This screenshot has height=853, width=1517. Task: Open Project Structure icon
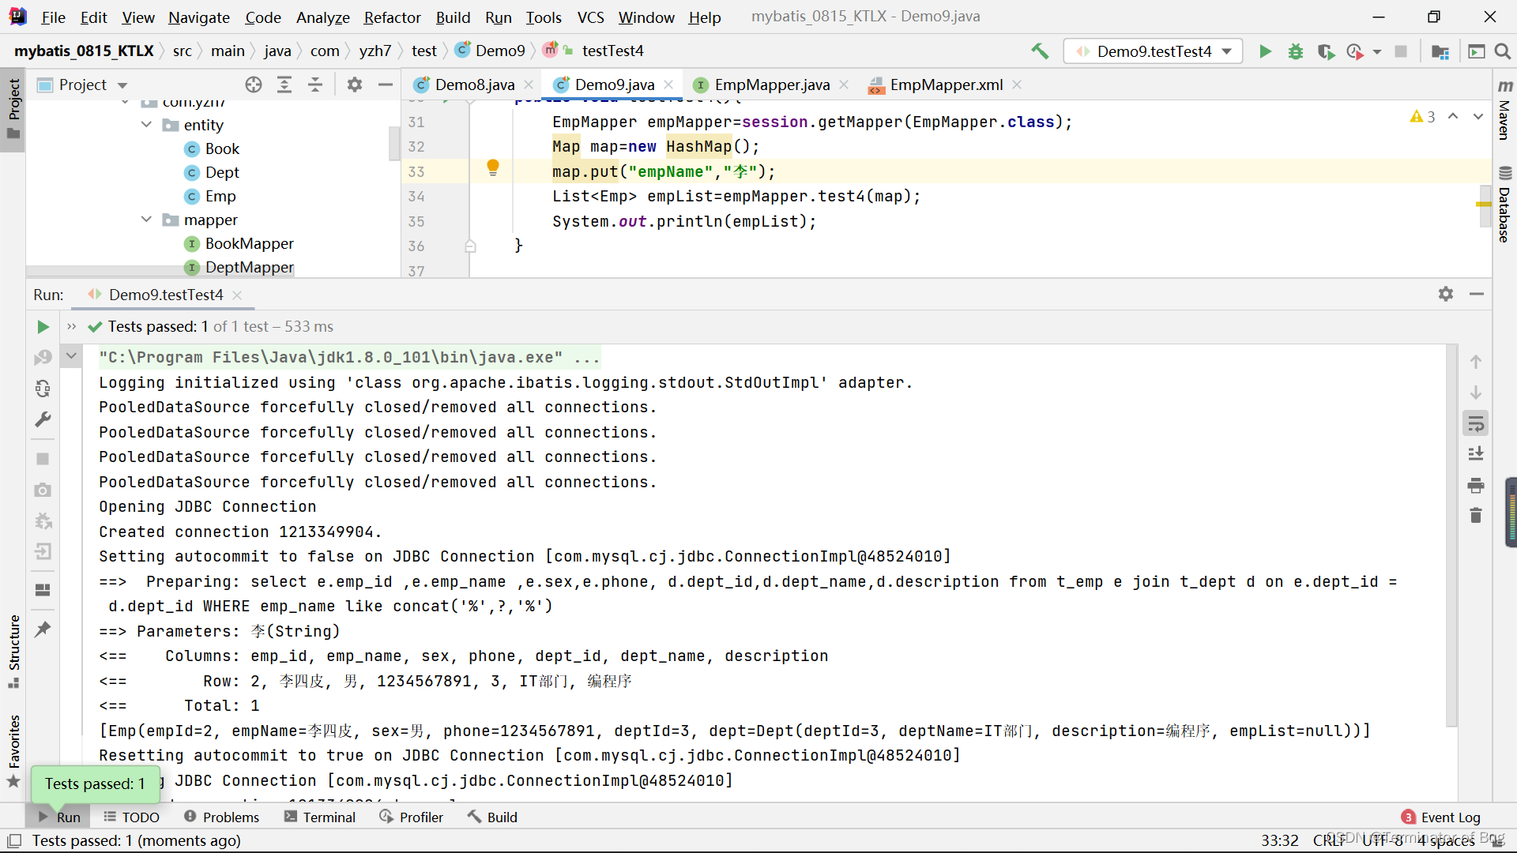coord(1440,51)
